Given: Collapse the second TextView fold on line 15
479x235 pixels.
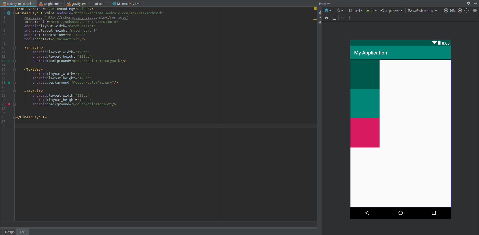Looking at the screenshot, I should [14, 70].
